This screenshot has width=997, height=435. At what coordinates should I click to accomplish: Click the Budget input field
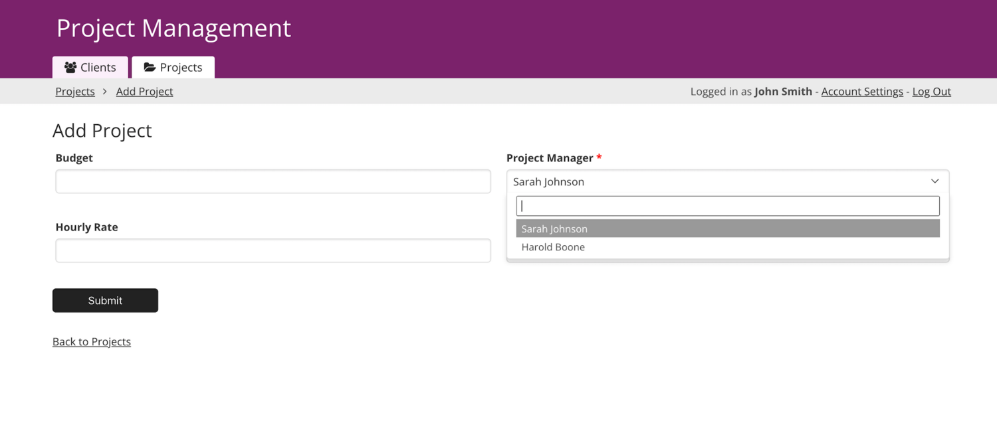point(273,181)
